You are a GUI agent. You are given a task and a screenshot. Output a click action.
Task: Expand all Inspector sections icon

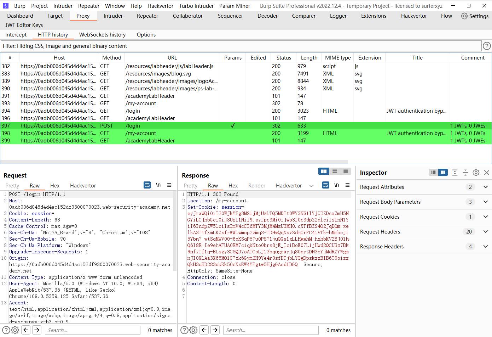tap(455, 172)
